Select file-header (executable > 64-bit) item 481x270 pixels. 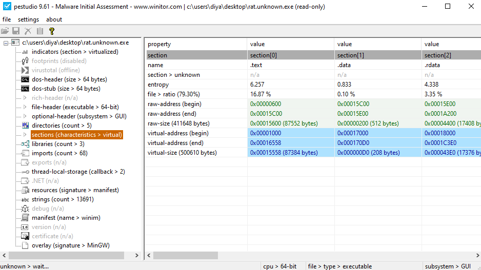coord(75,107)
